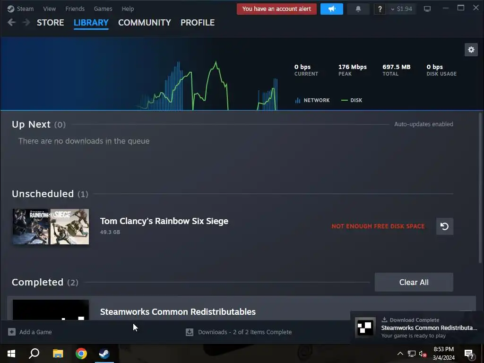Click the Steamworks Common Redistributables thumbnail
The height and width of the screenshot is (363, 484).
click(51, 310)
